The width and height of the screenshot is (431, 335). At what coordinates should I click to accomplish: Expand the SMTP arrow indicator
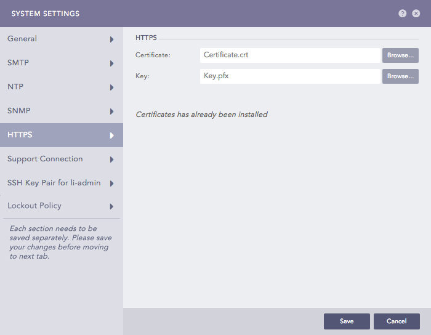tap(111, 63)
